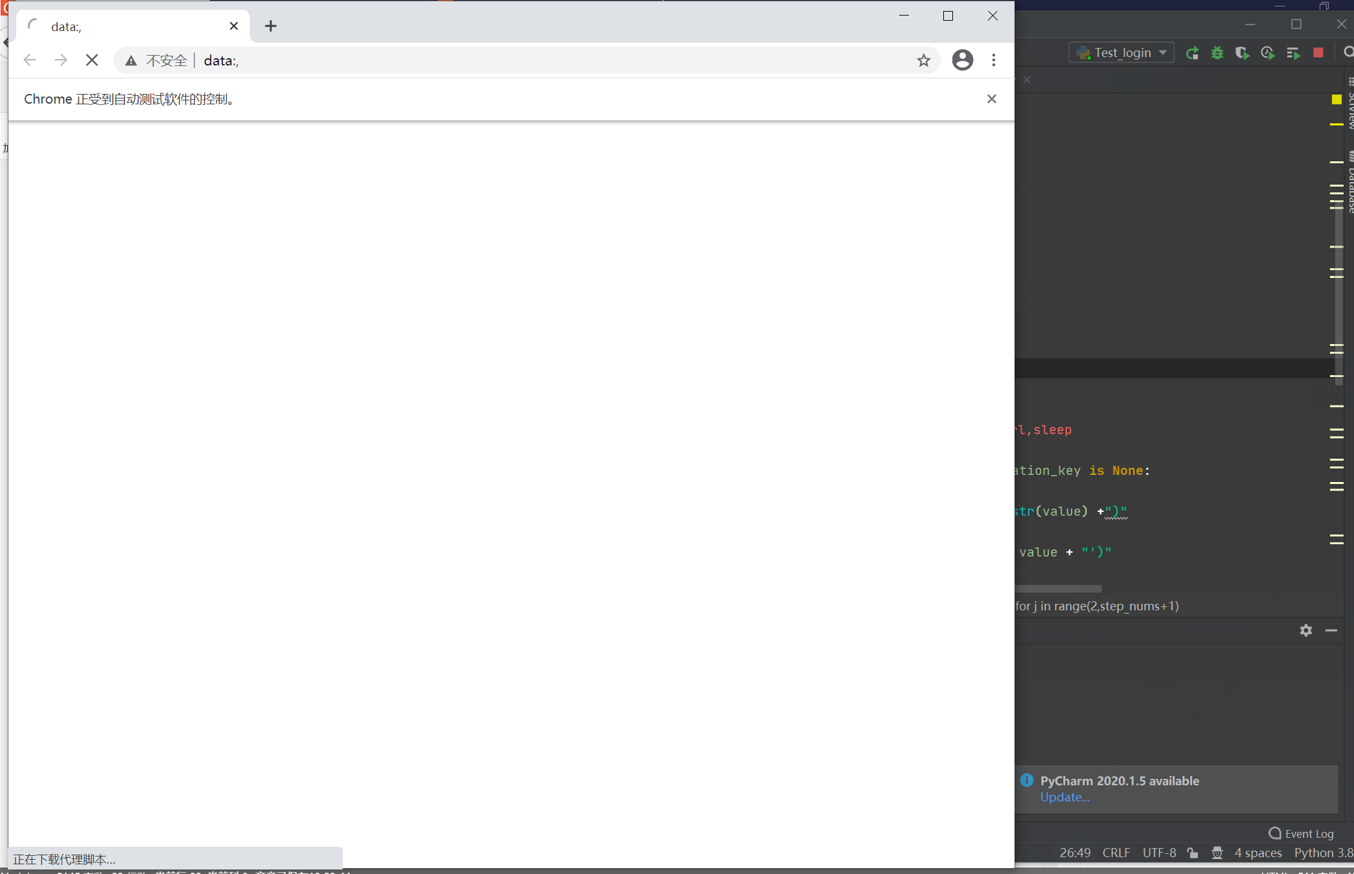This screenshot has width=1354, height=874.
Task: Click the 不安全 security warning indicator
Action: (157, 60)
